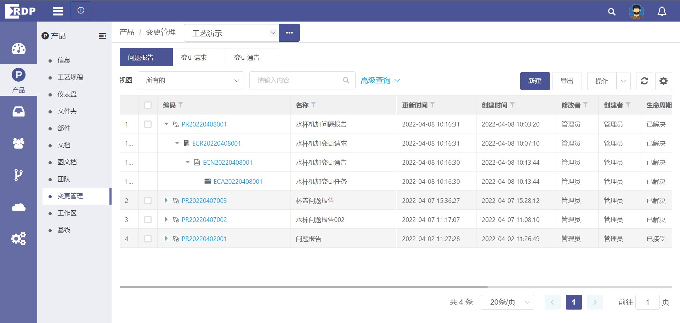Click the refresh icon above the table
This screenshot has width=680, height=323.
(644, 81)
